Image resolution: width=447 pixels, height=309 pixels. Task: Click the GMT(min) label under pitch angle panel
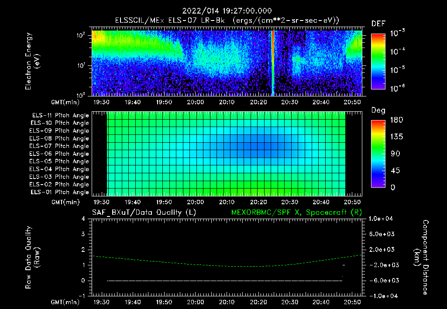(x=65, y=202)
